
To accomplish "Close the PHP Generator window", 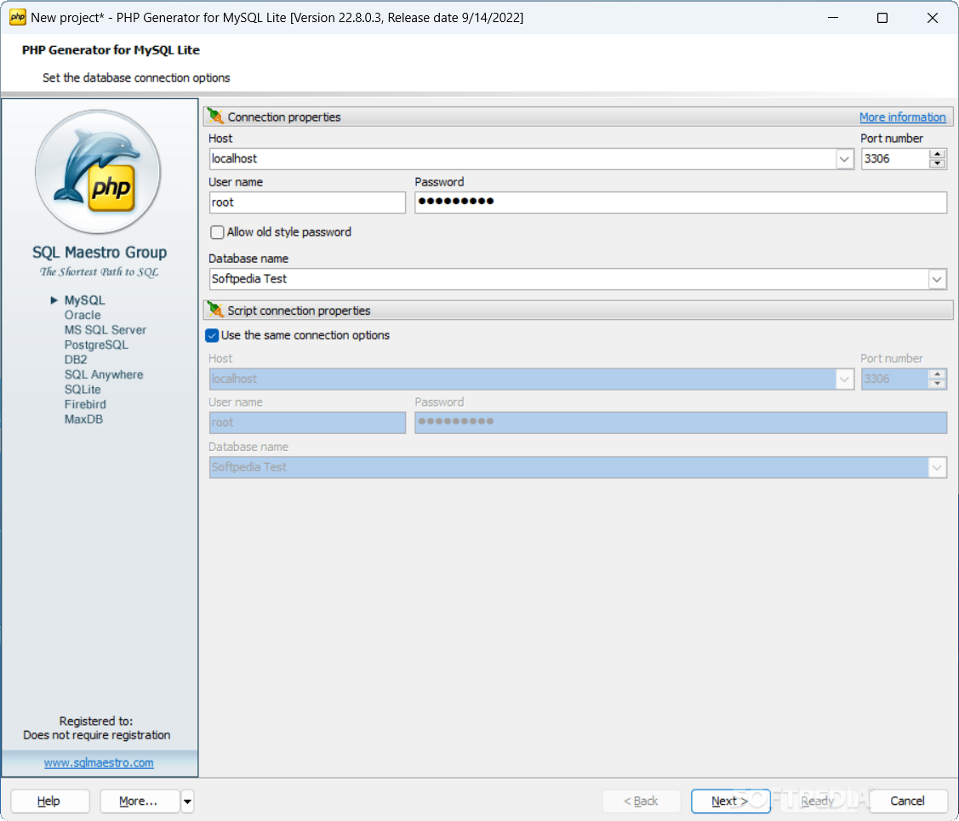I will tap(932, 18).
